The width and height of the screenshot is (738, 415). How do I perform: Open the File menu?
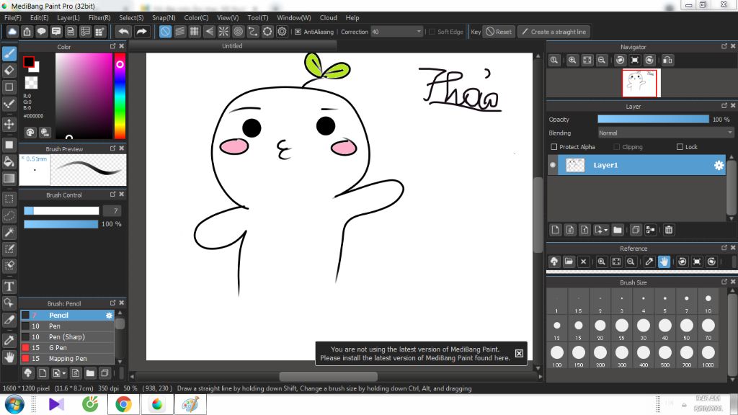tap(13, 18)
